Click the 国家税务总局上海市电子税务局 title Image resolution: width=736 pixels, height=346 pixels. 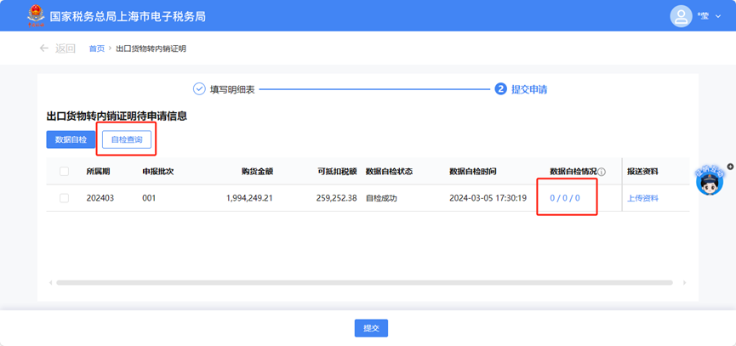coord(128,16)
